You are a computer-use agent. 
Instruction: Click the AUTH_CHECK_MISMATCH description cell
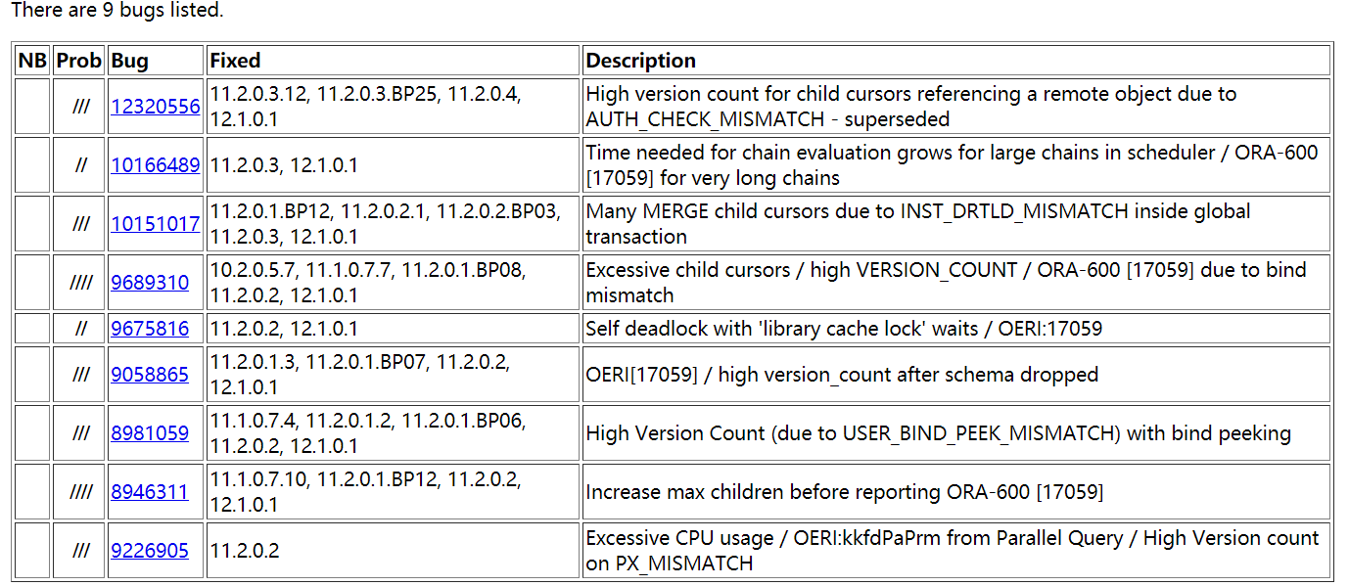click(955, 107)
